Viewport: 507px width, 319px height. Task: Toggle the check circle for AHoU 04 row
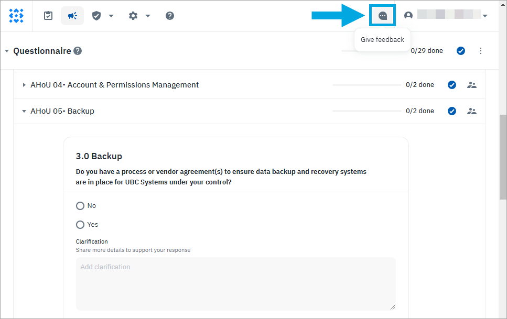[x=452, y=85]
